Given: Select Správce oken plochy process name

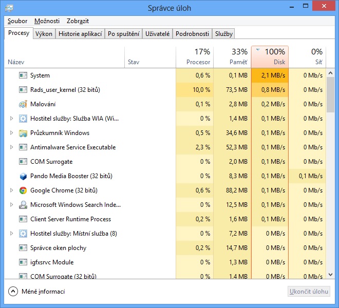Looking at the screenshot, I should [58, 248].
